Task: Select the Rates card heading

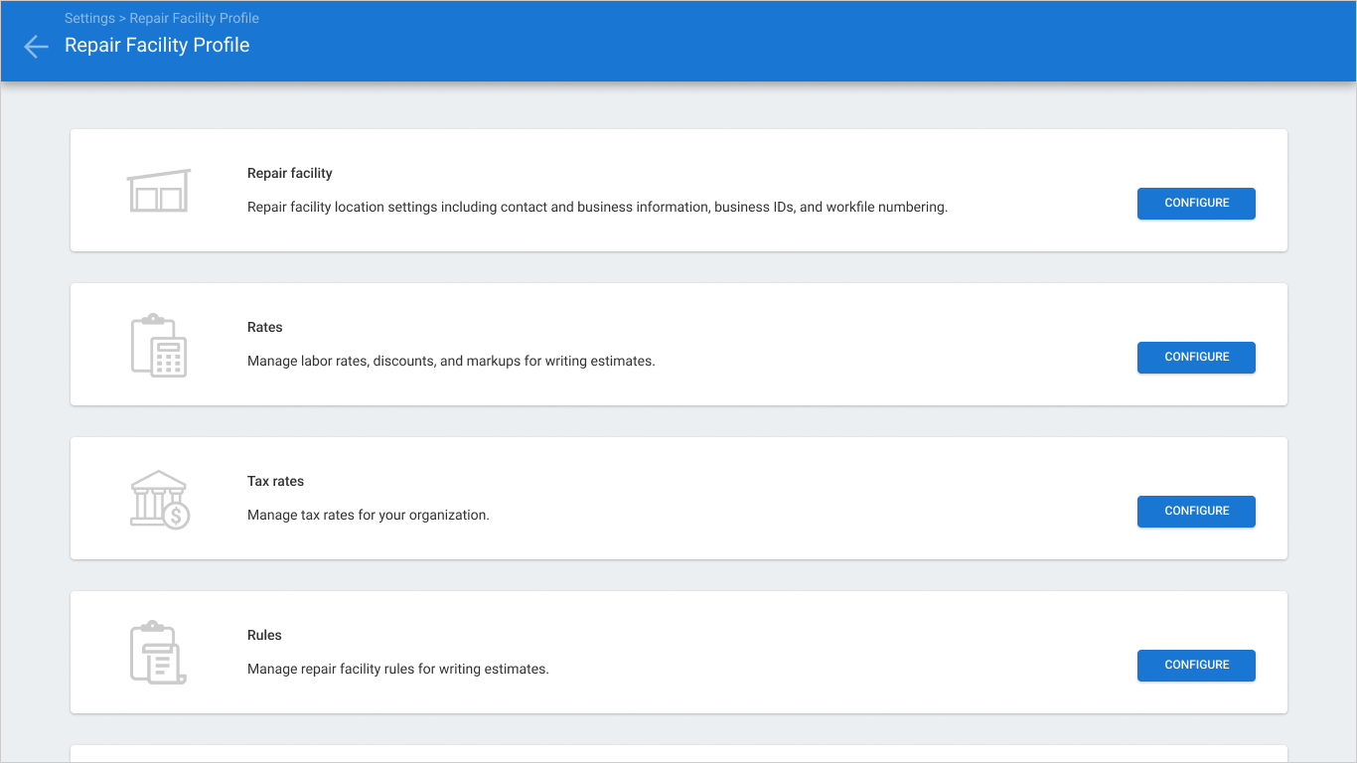Action: (x=265, y=327)
